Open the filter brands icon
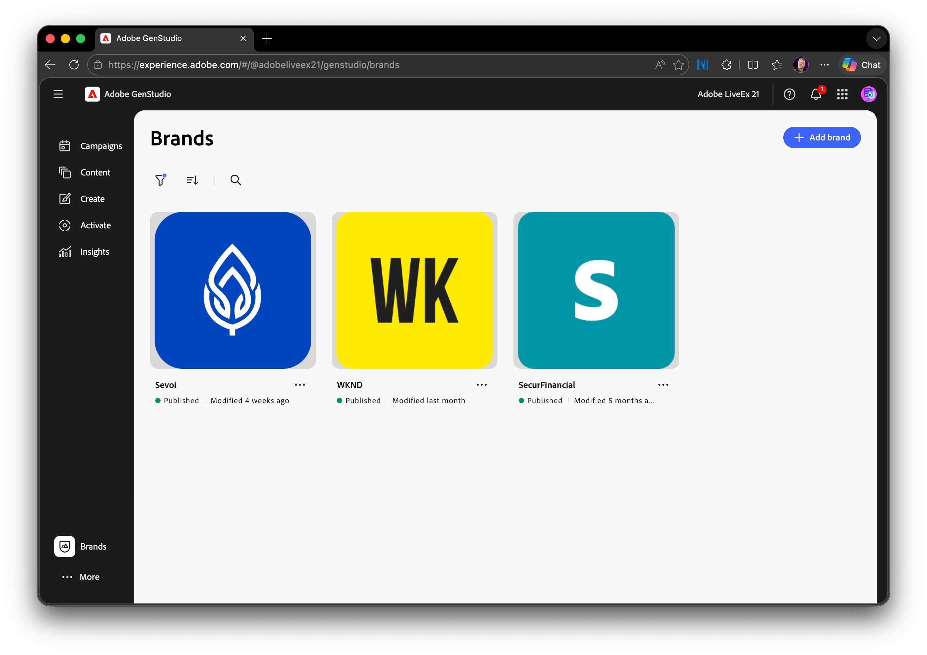 pyautogui.click(x=161, y=180)
